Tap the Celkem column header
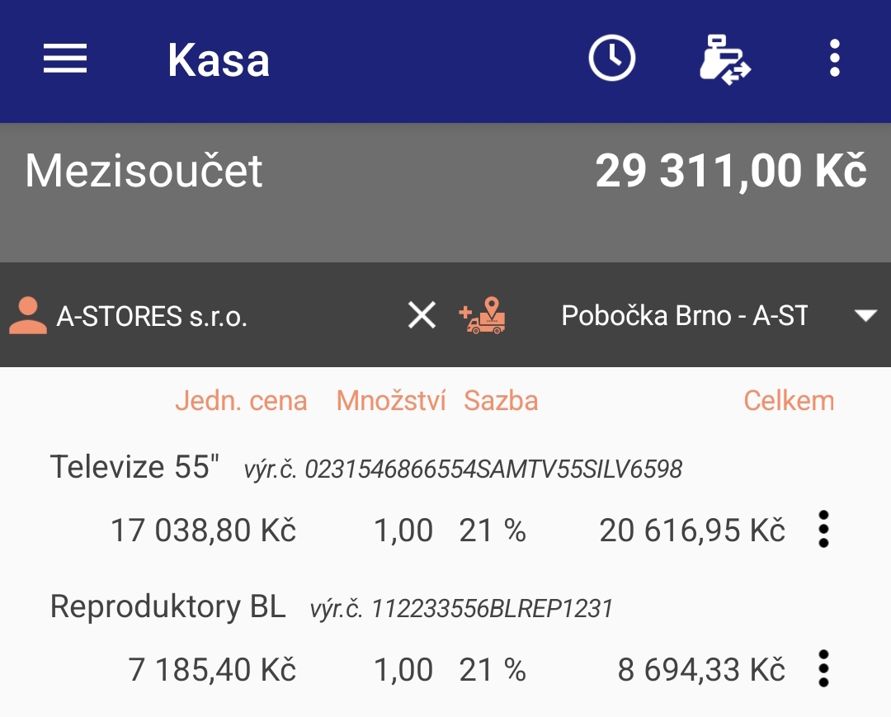 (789, 401)
